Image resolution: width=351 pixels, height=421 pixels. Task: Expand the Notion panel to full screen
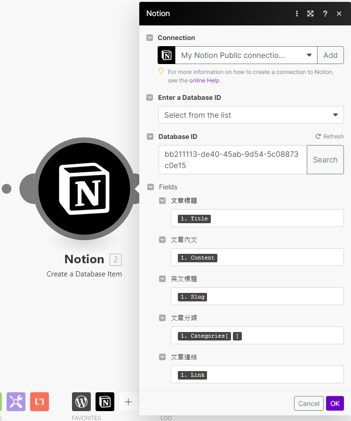pyautogui.click(x=311, y=14)
